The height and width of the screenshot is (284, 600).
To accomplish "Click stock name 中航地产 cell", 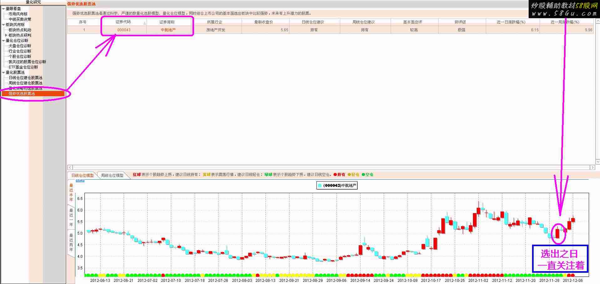I will pos(168,30).
